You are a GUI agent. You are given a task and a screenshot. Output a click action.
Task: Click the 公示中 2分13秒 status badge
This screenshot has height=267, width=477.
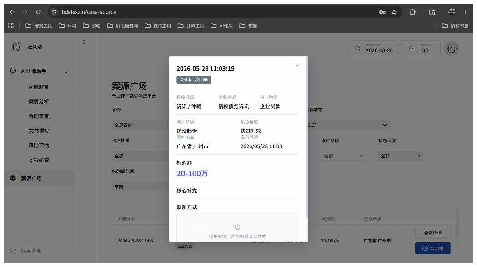pos(194,80)
